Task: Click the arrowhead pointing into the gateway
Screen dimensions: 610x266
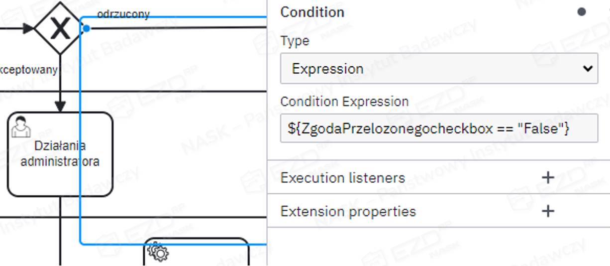Action: (x=29, y=28)
